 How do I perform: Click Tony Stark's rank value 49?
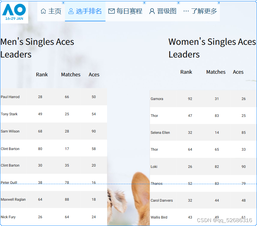pos(40,114)
